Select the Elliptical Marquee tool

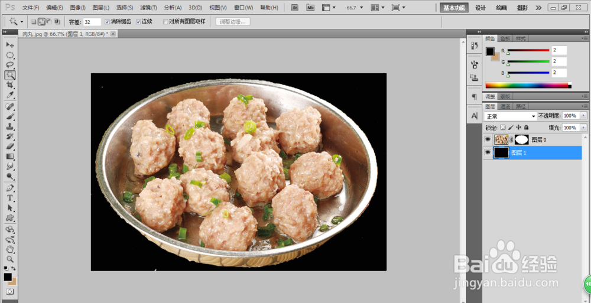coord(10,56)
